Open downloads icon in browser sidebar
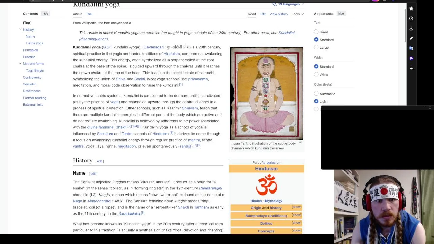Image resolution: width=434 pixels, height=244 pixels. (411, 28)
